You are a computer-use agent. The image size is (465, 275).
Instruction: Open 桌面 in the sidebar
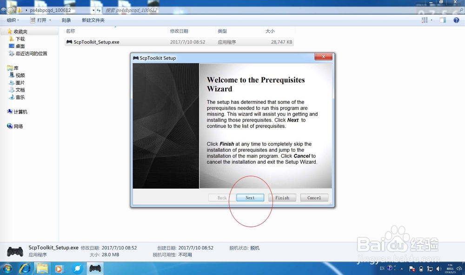[x=20, y=46]
